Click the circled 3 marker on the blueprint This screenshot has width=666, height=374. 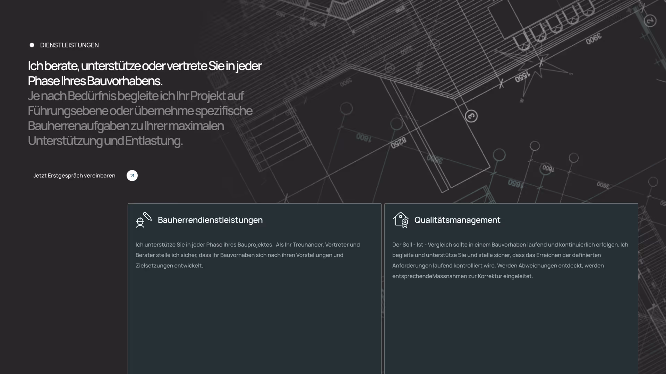(x=471, y=116)
